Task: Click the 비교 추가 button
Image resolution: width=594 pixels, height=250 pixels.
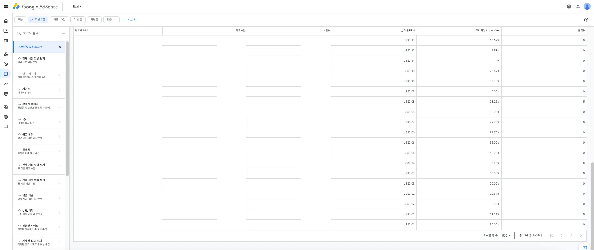Action: (131, 20)
